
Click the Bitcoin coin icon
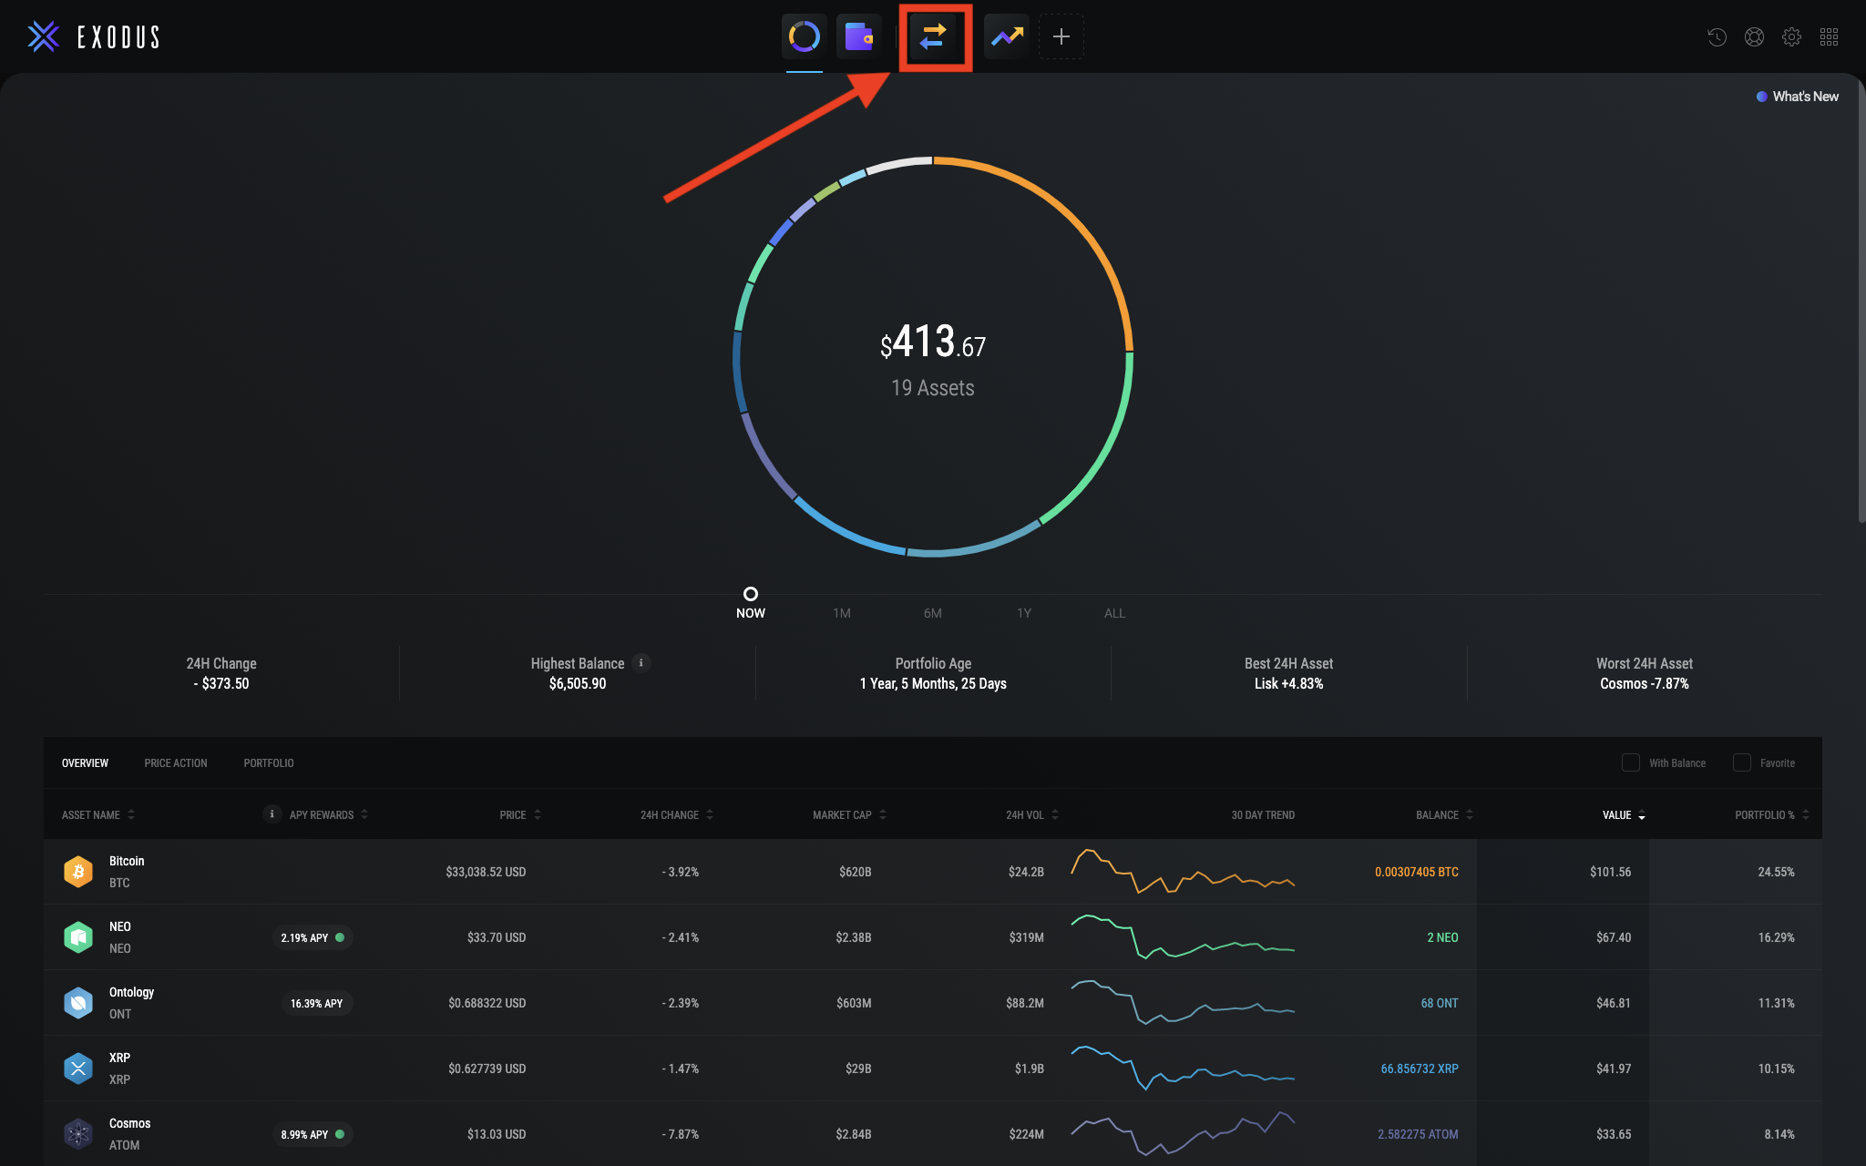[x=78, y=872]
